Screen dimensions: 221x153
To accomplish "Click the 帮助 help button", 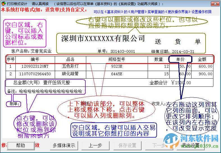I will (x=20, y=145).
